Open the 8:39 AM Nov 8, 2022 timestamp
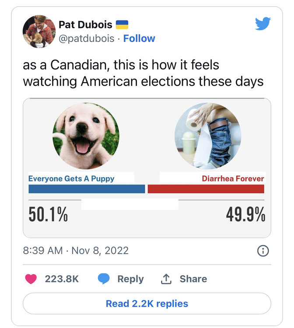Viewport: 294px width, 328px height. pos(76,251)
